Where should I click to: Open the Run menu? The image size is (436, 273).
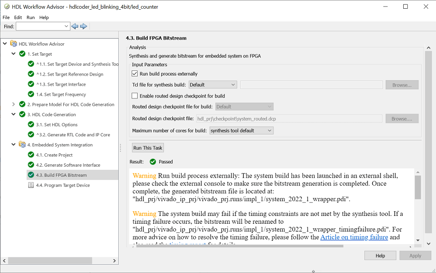[30, 17]
